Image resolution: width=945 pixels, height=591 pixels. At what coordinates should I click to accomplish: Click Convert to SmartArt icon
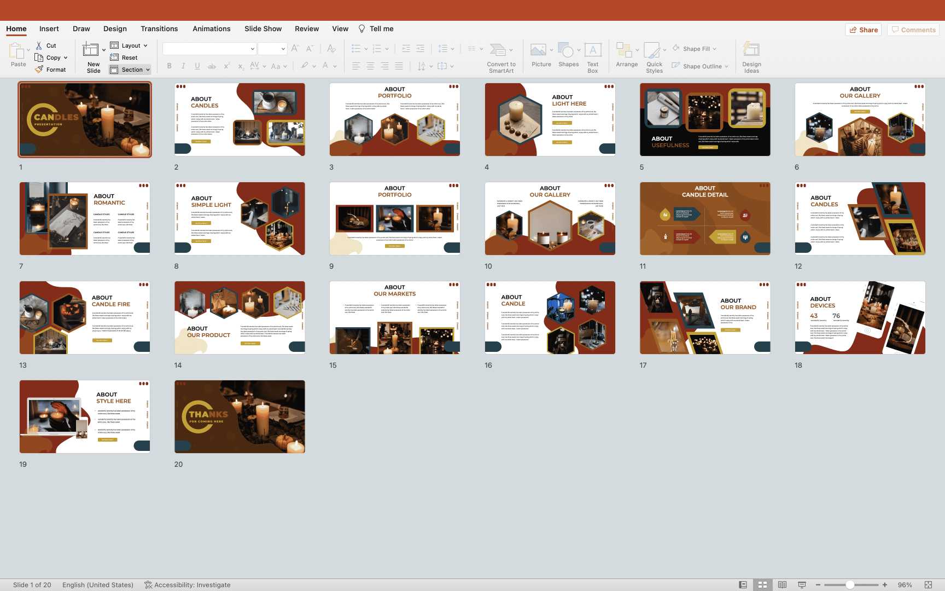click(x=498, y=51)
